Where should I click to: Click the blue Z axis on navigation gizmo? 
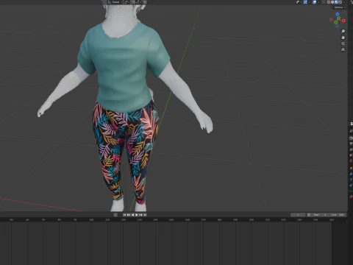(x=338, y=14)
